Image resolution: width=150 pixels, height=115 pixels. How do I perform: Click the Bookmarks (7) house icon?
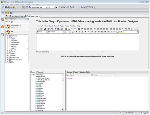click(x=8, y=26)
